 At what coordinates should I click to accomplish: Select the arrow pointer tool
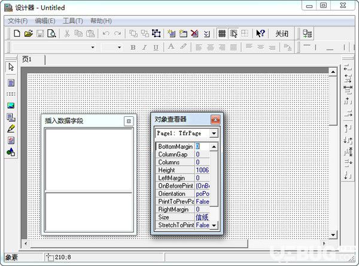pyautogui.click(x=11, y=67)
